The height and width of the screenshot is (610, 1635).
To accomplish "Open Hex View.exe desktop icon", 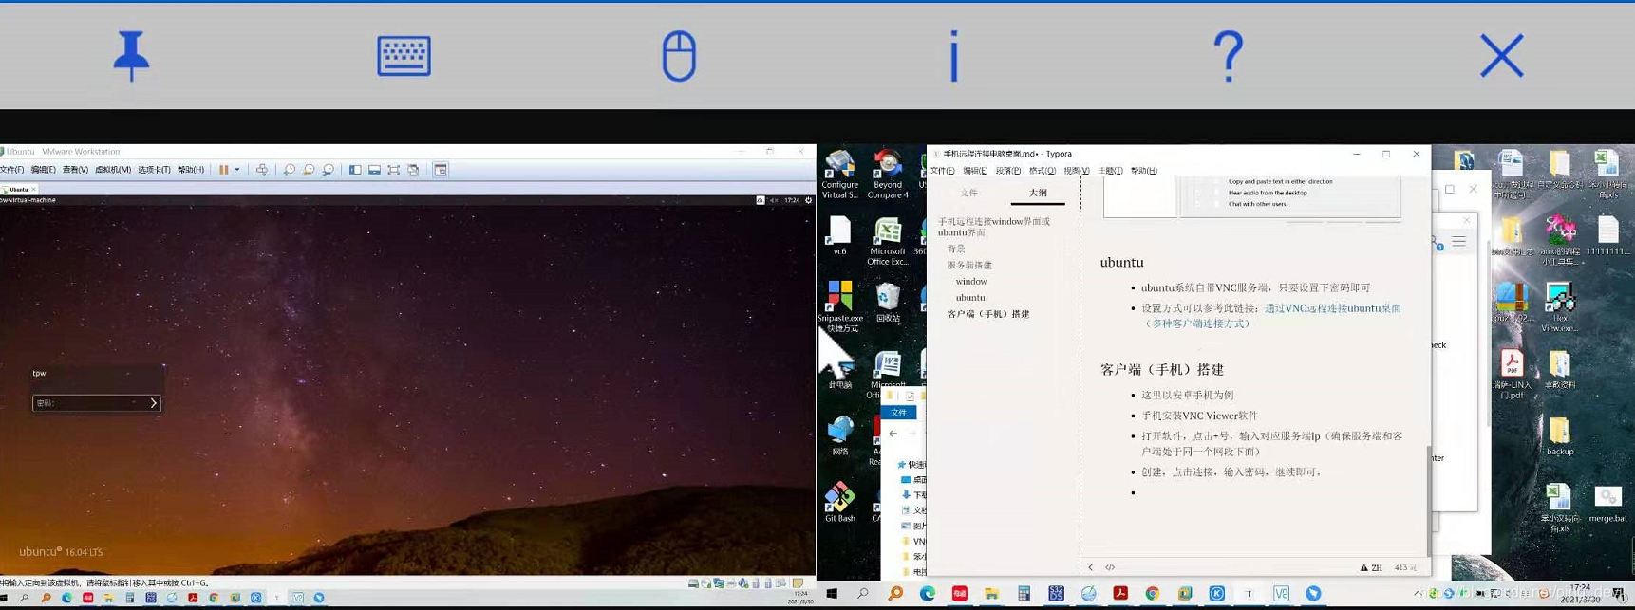I will click(1559, 307).
